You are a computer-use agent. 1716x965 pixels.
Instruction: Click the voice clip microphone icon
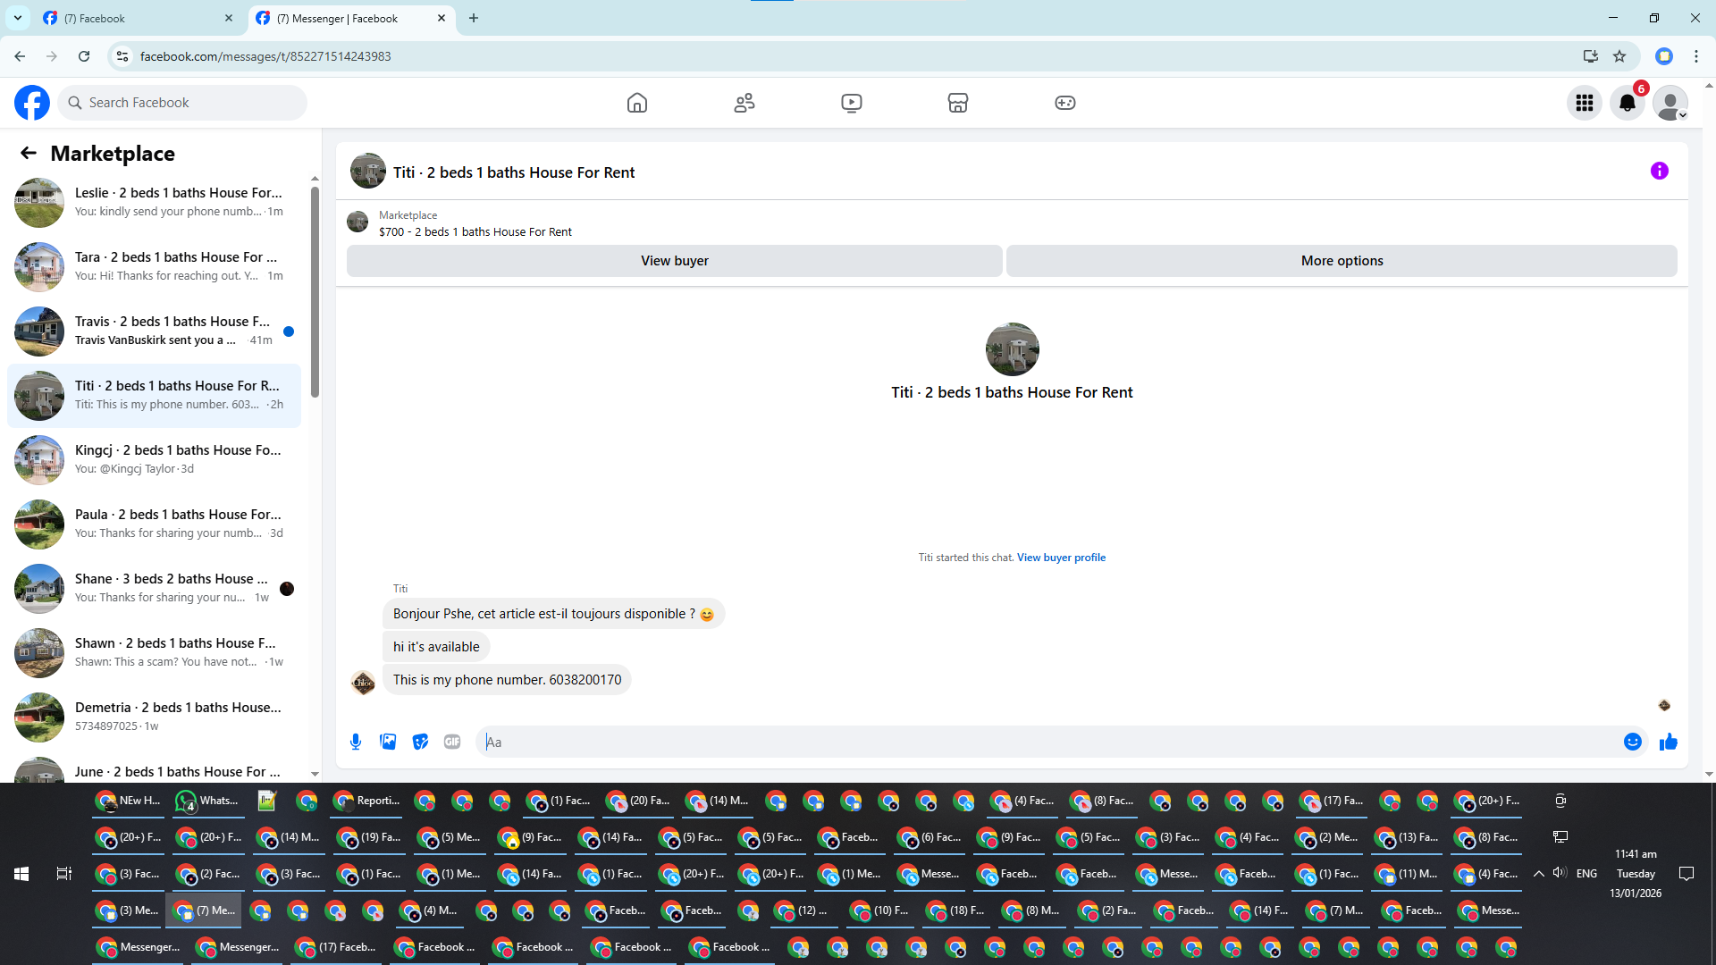[x=356, y=742]
